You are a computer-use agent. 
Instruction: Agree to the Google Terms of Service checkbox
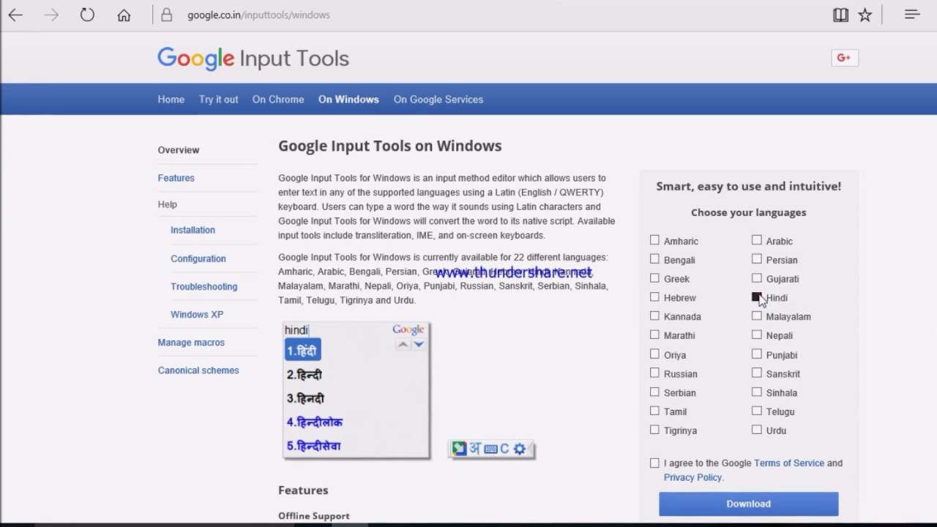click(x=654, y=463)
